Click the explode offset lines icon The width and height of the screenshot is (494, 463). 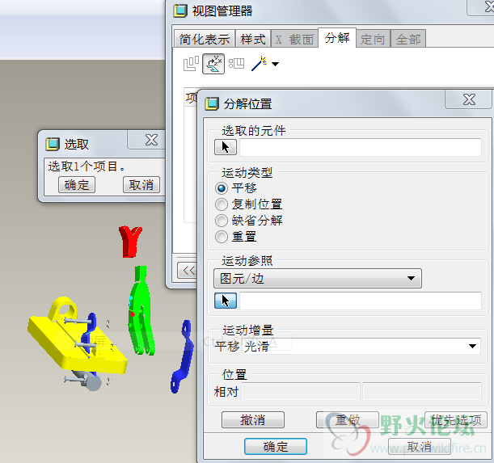point(237,63)
